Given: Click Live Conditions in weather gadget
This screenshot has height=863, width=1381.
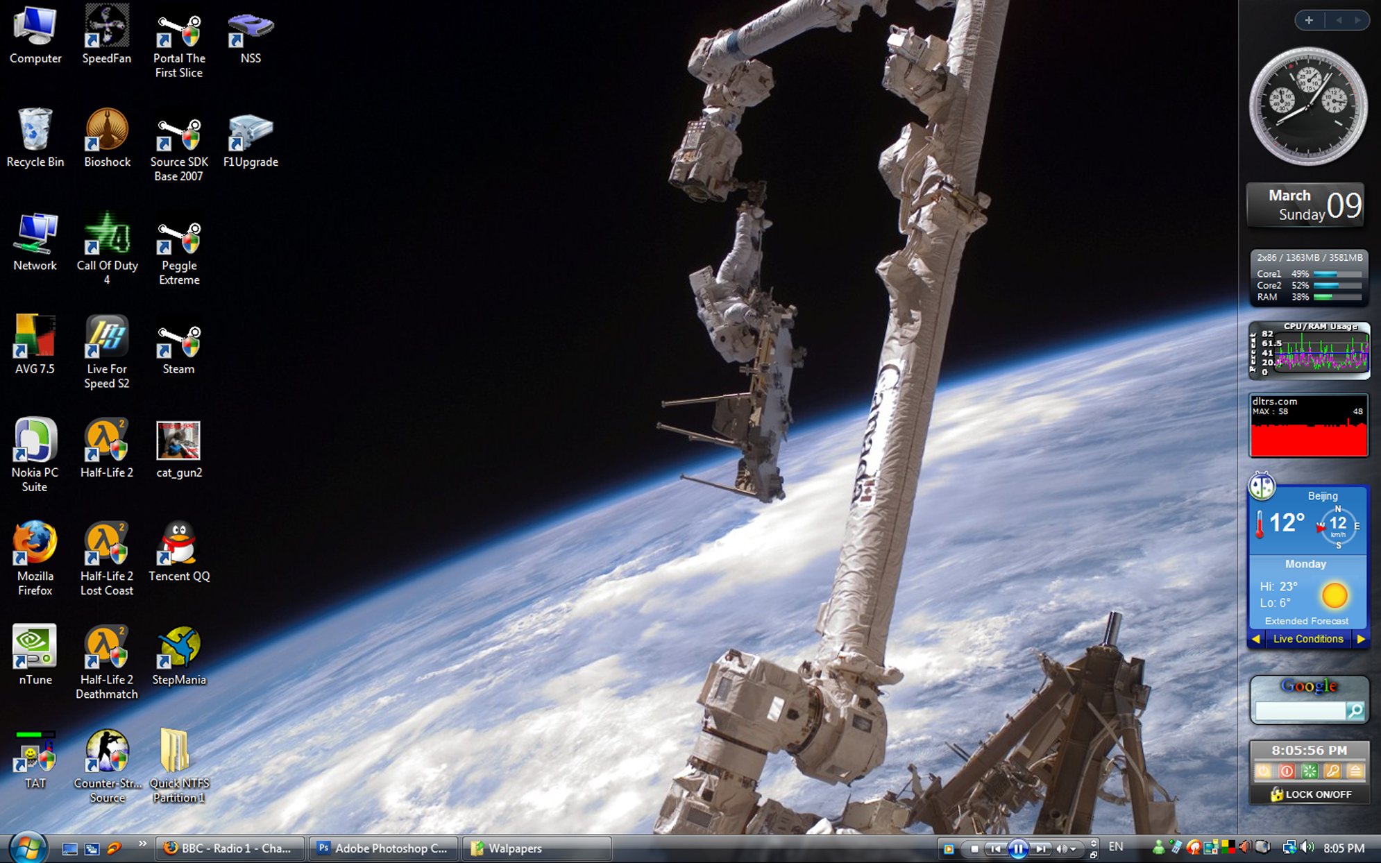Looking at the screenshot, I should (1307, 639).
